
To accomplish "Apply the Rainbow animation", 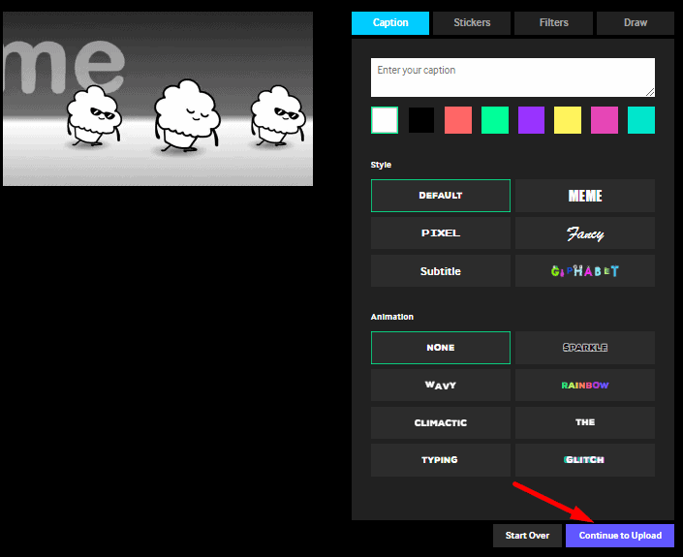I will [585, 385].
